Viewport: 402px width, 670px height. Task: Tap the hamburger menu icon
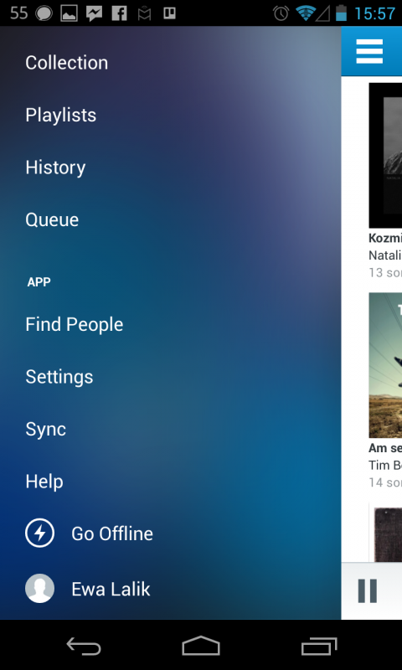(369, 51)
